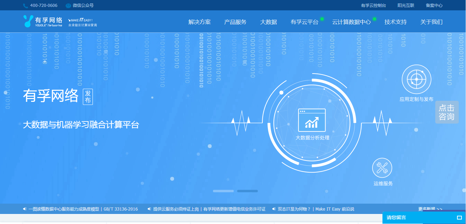Click the 发布 badge in banner

click(x=88, y=96)
